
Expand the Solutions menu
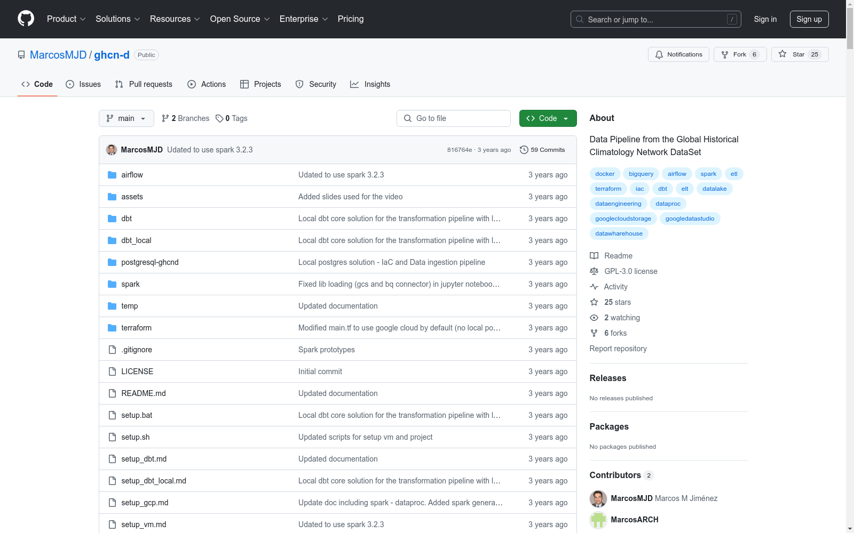[x=118, y=19]
